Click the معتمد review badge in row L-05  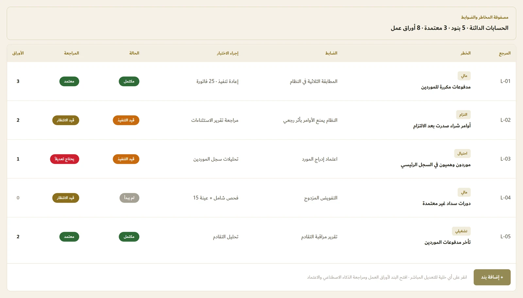[69, 237]
